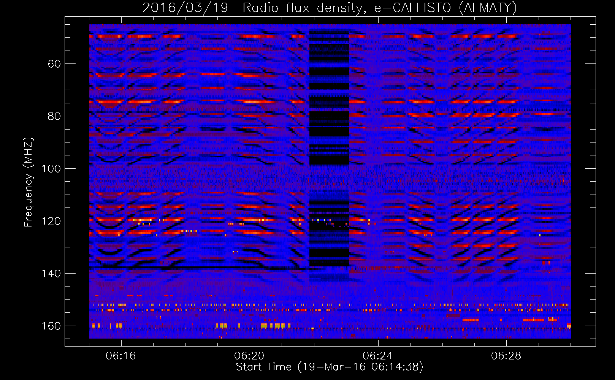The width and height of the screenshot is (615, 380).
Task: Click the 80 frequency tick label
Action: pos(54,116)
